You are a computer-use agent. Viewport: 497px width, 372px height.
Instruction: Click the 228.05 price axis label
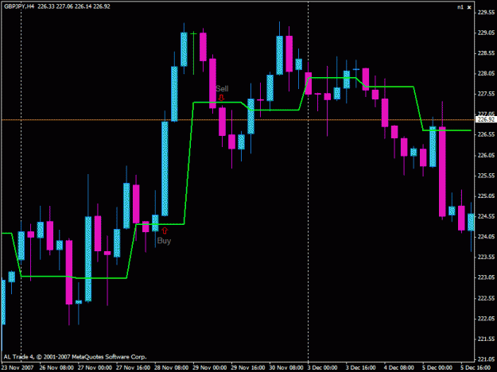[486, 73]
